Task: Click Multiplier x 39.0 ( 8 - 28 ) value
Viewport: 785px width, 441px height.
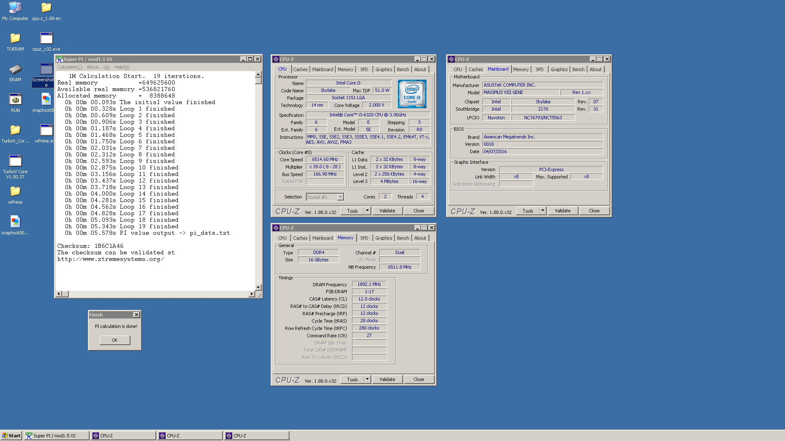Action: [325, 167]
